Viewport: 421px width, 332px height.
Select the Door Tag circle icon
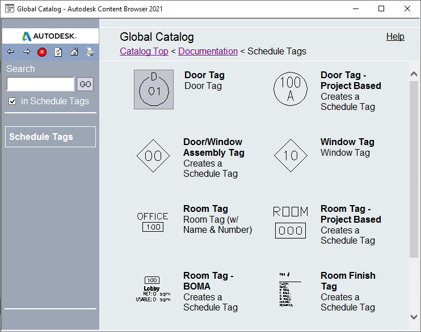tap(154, 90)
